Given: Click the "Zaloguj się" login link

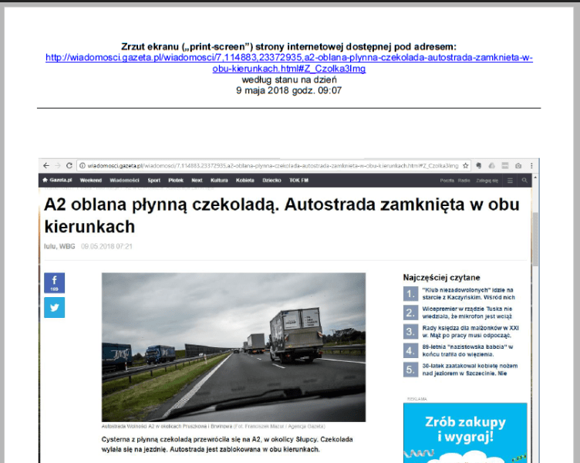Looking at the screenshot, I should 487,181.
